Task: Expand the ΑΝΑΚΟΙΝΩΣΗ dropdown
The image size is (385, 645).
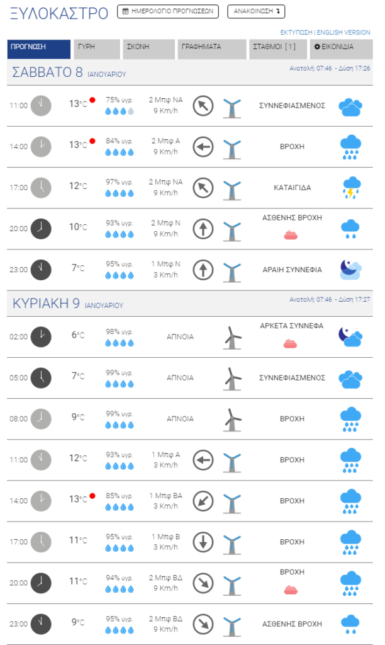Action: 256,11
